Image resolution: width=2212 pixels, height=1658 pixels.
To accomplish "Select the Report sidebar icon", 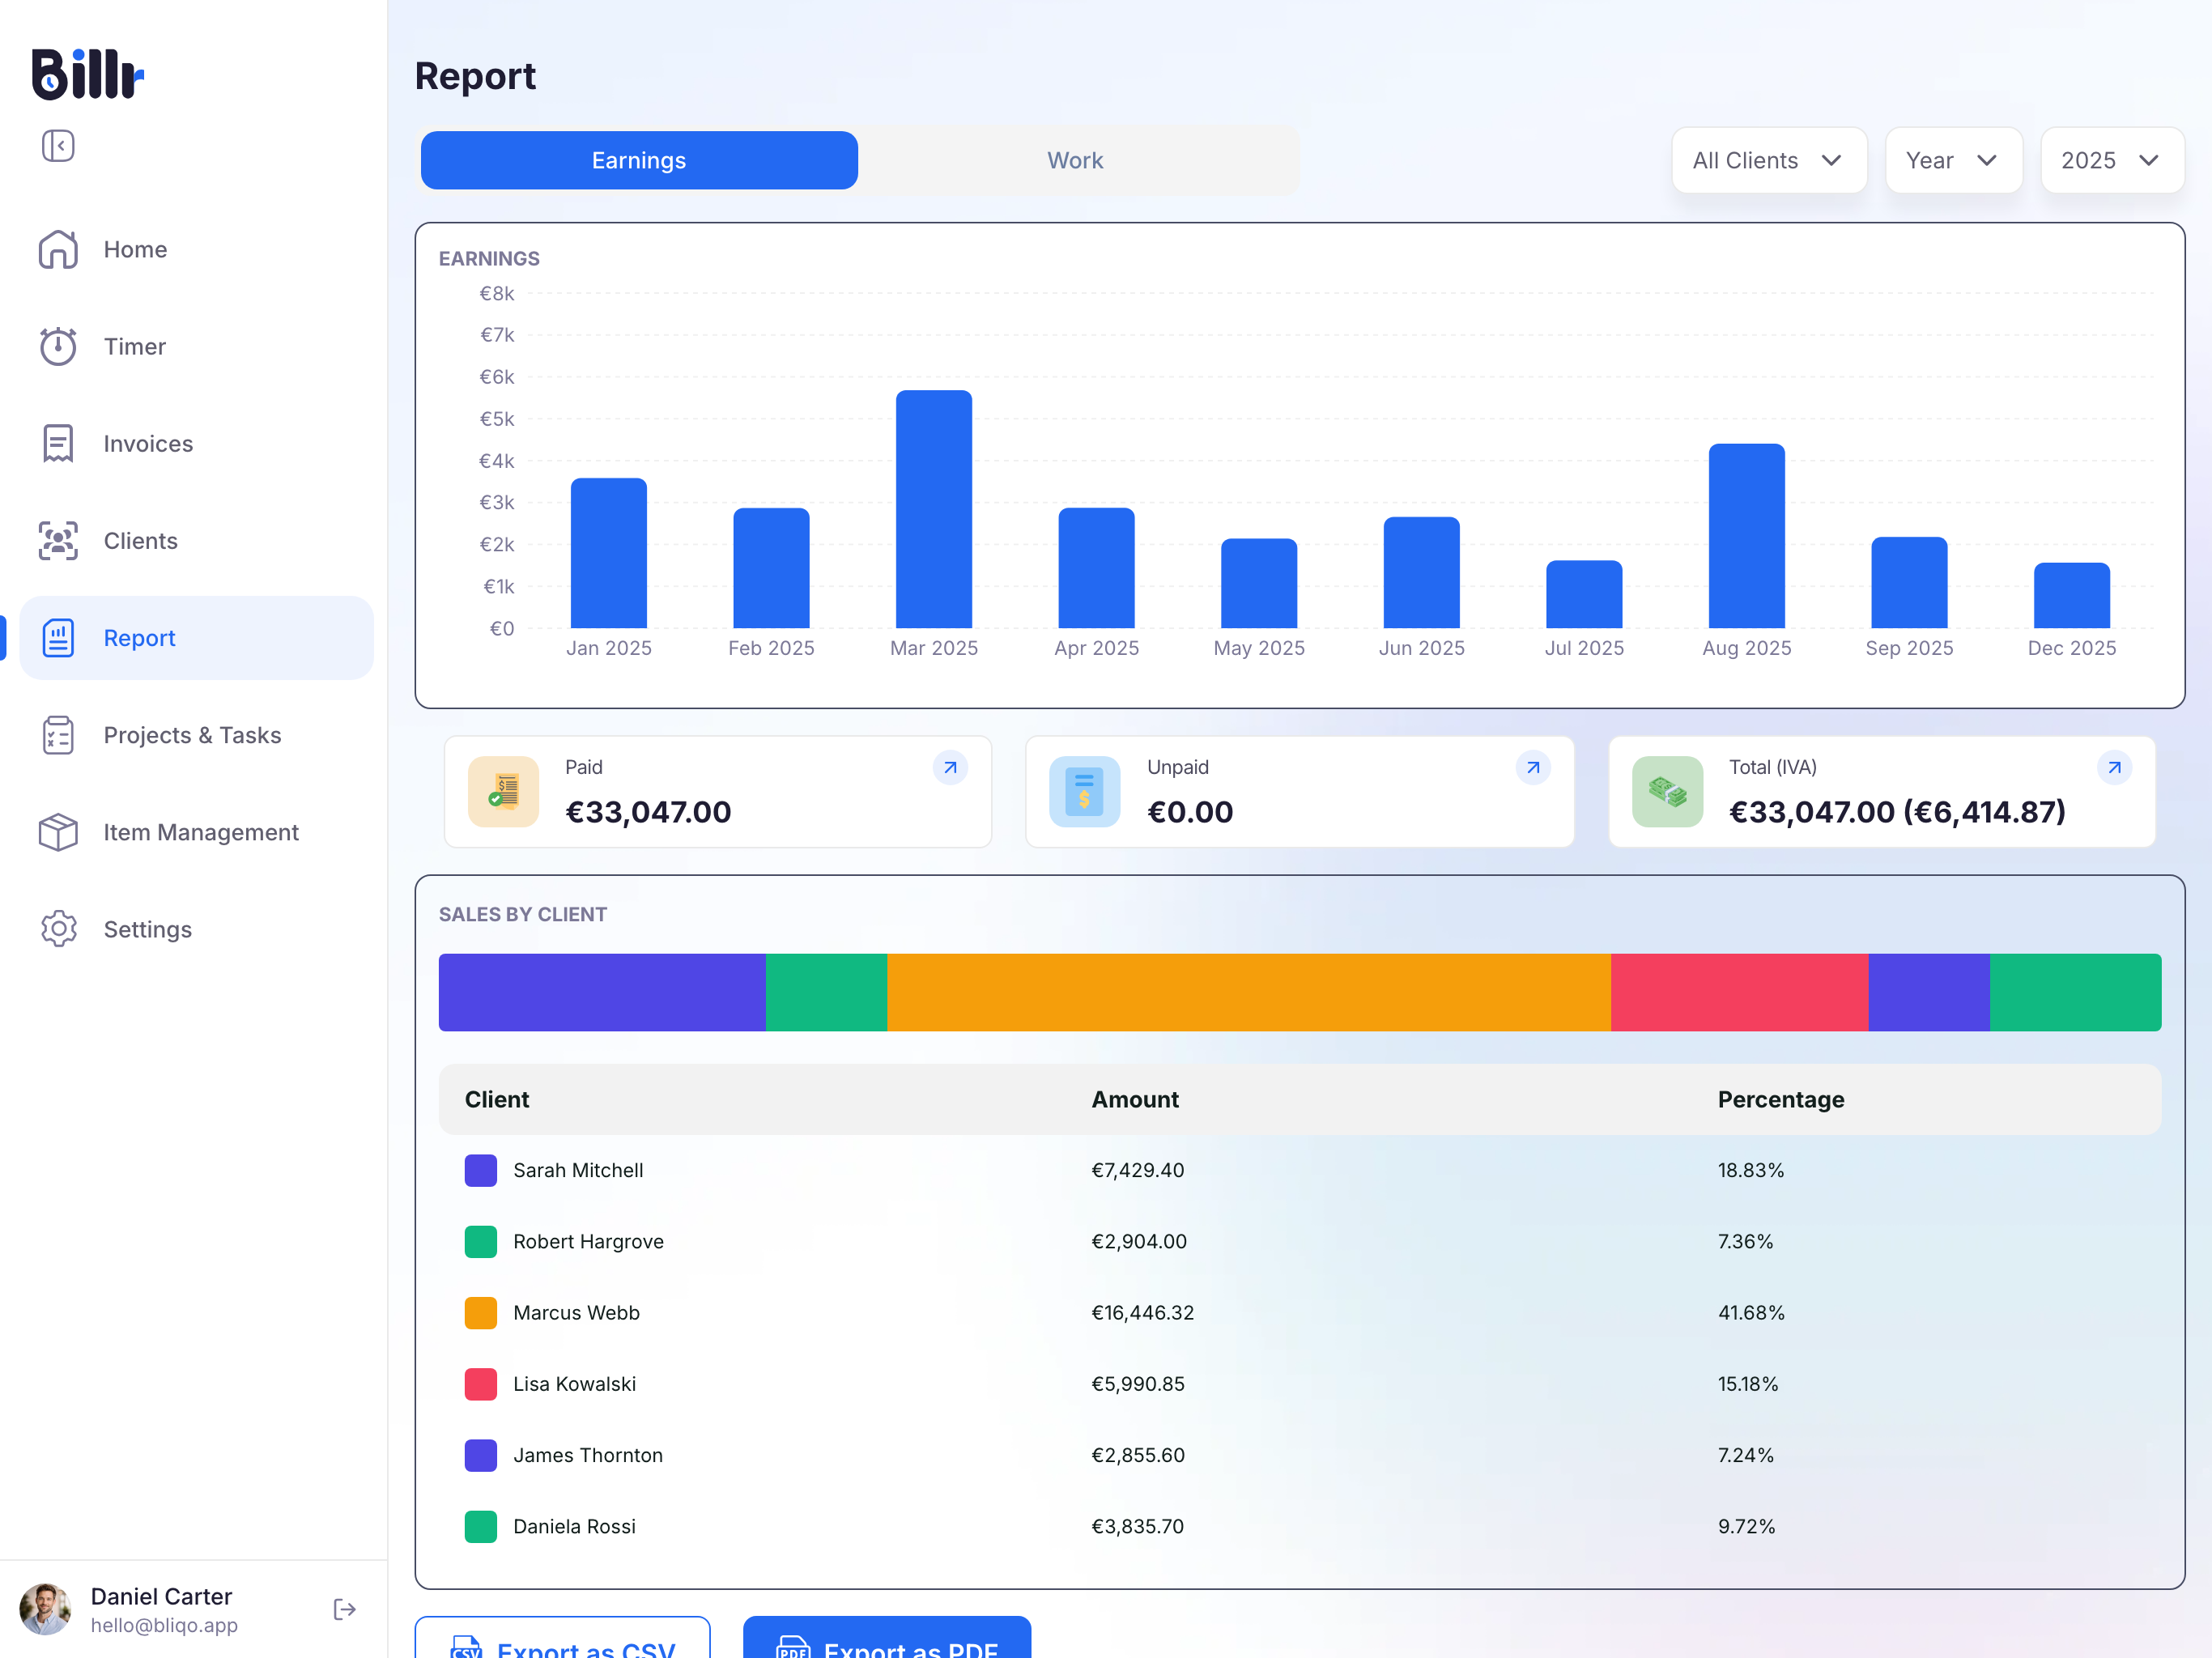I will (58, 638).
